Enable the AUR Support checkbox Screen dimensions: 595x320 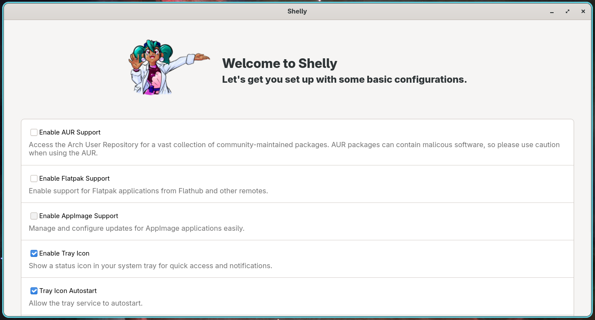tap(34, 132)
